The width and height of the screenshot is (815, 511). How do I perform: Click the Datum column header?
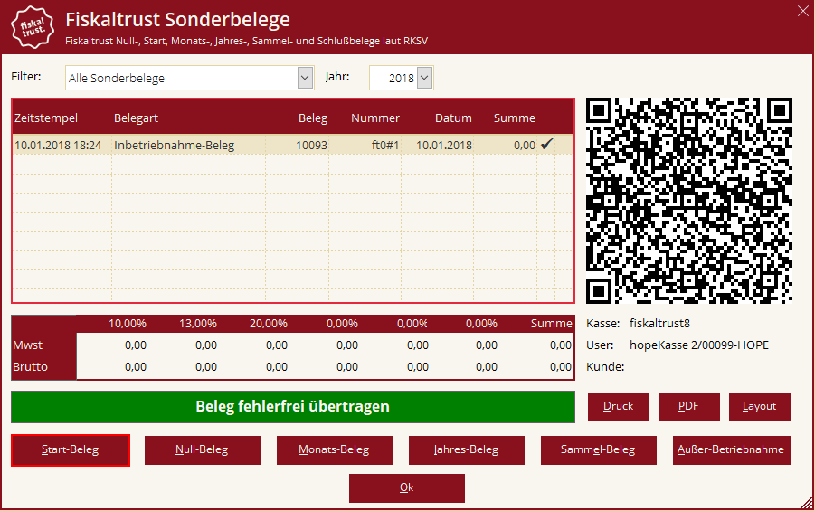453,118
